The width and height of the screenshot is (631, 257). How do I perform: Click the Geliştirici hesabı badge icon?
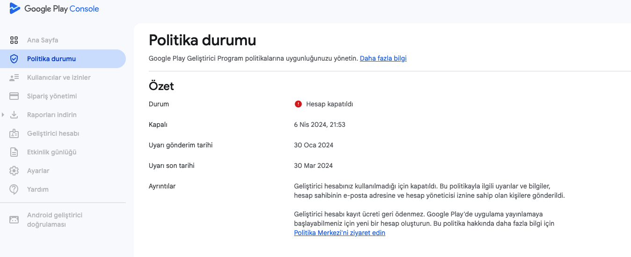coord(14,133)
